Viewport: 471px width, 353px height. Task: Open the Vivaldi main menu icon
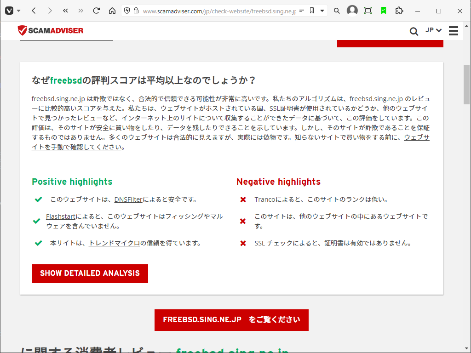click(x=9, y=11)
